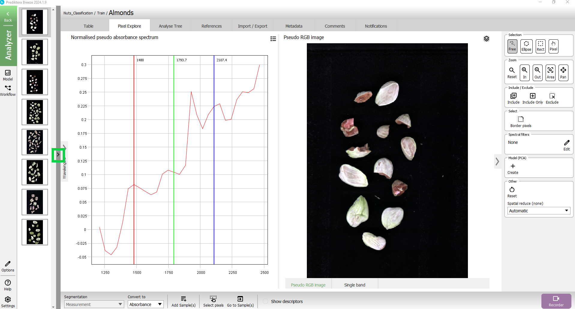Click the Exclude pixels icon
Image resolution: width=575 pixels, height=309 pixels.
(x=552, y=98)
